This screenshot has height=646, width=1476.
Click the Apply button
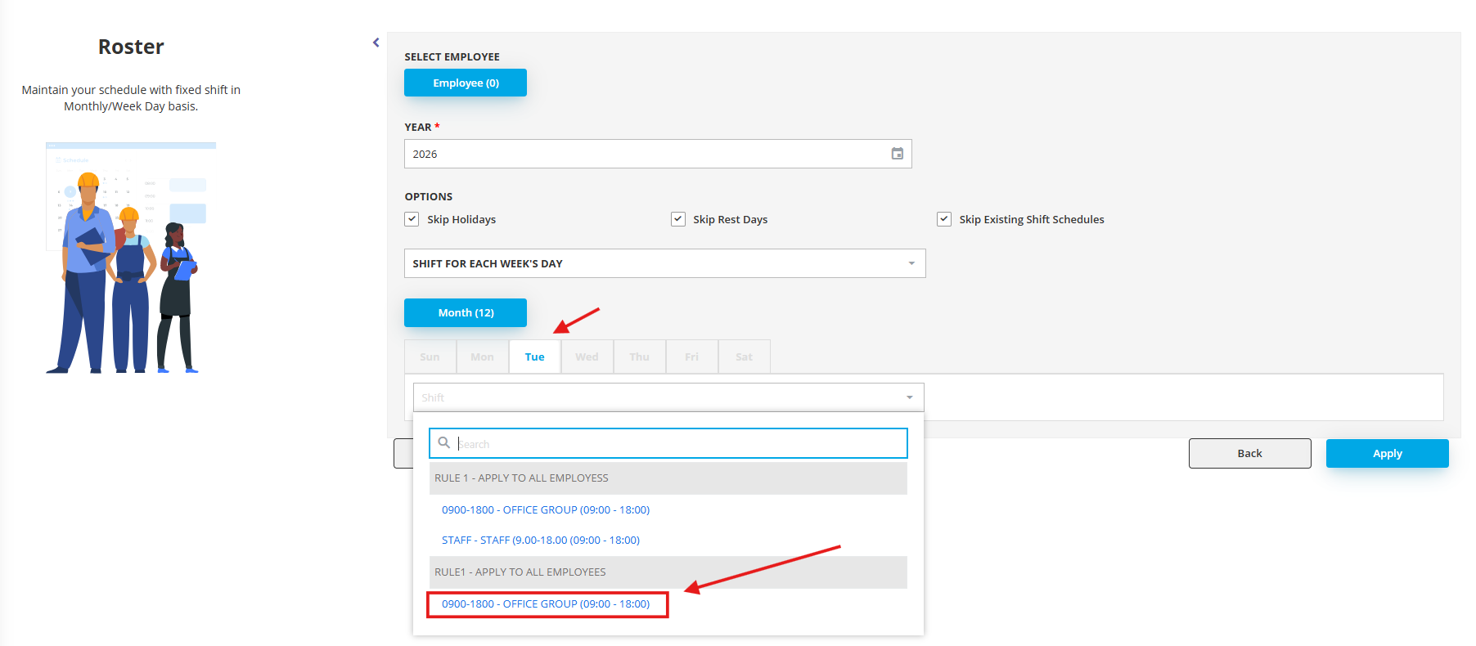(1387, 453)
